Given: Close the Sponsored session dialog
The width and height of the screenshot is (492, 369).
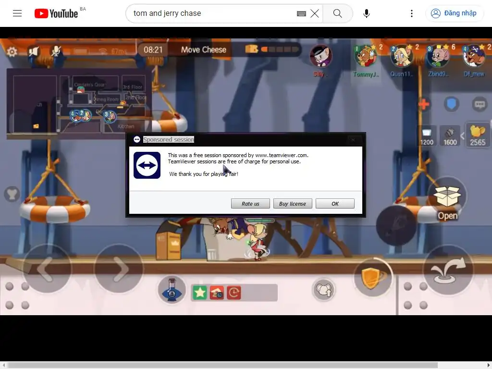Looking at the screenshot, I should click(x=353, y=140).
